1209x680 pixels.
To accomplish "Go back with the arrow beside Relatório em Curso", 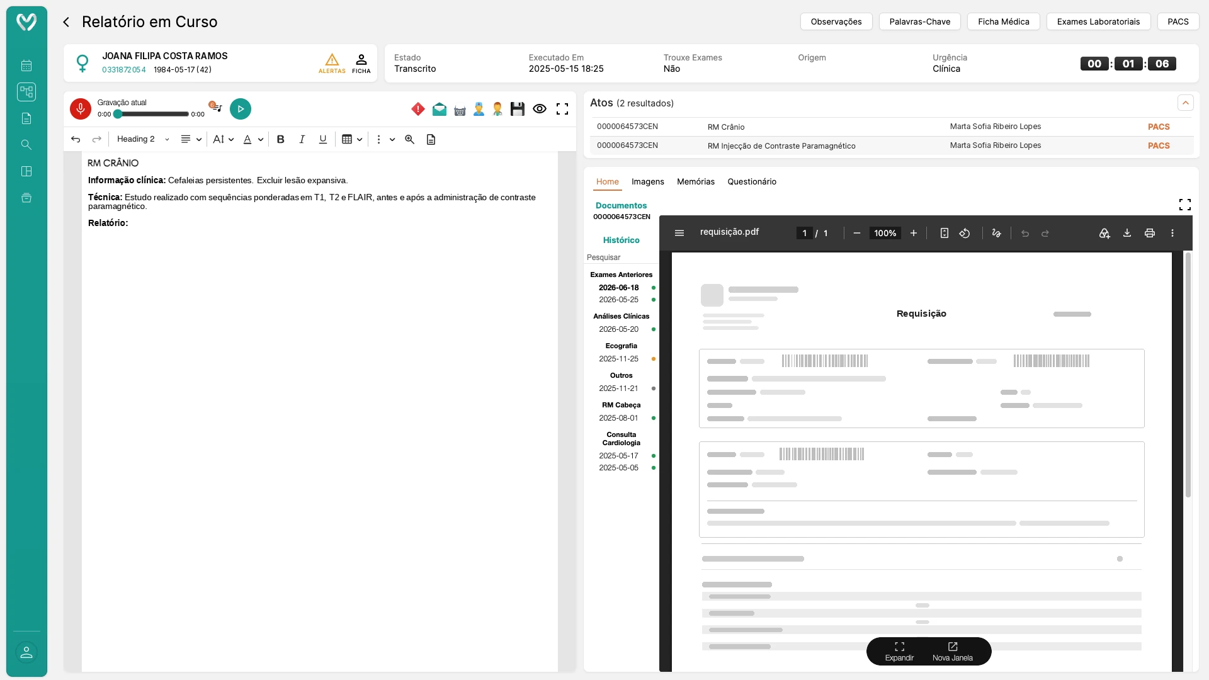I will 66,22.
